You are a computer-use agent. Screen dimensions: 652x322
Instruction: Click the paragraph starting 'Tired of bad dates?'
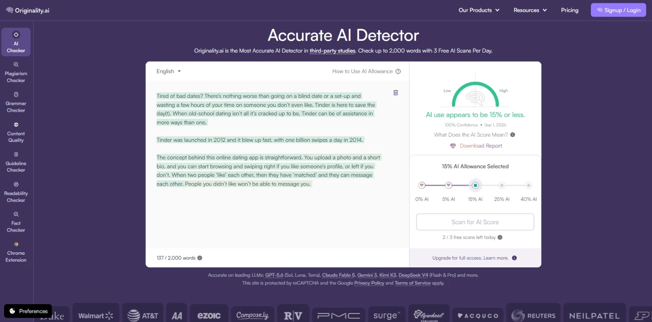[266, 109]
